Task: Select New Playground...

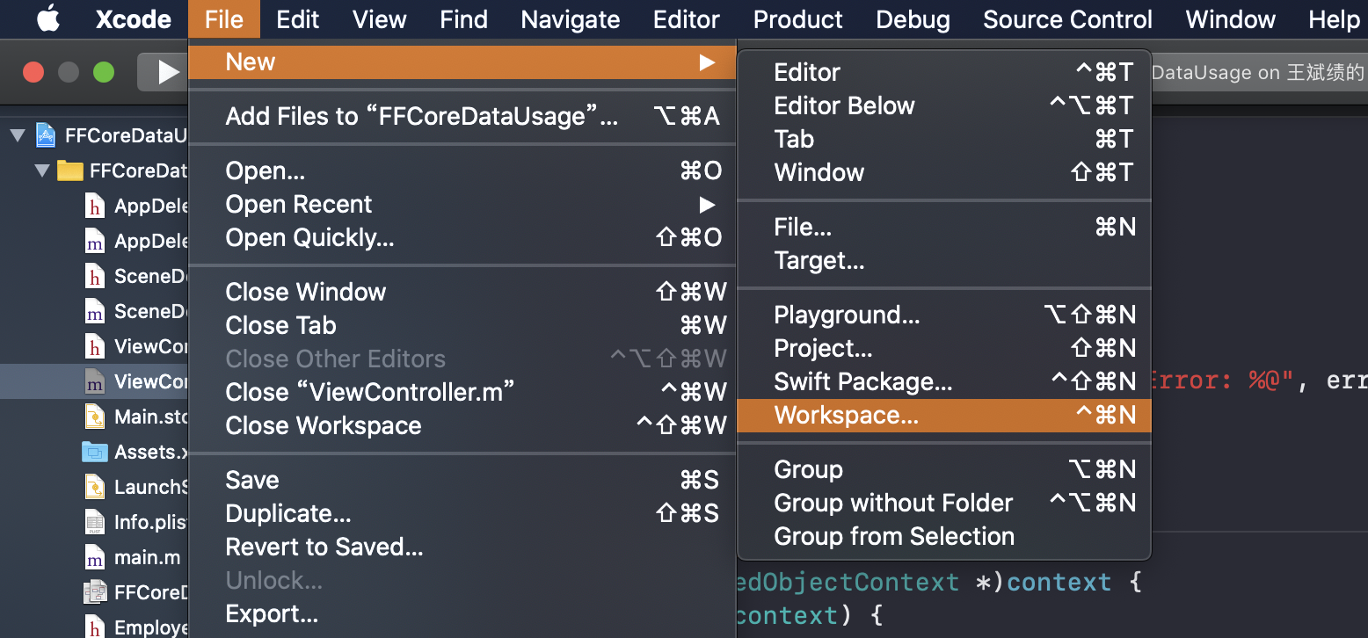Action: (x=943, y=315)
